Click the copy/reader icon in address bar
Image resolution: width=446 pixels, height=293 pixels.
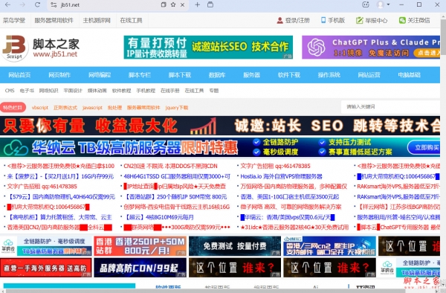coord(164,4)
